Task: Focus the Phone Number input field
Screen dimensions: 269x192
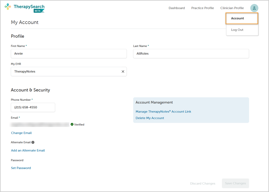Action: pos(33,107)
